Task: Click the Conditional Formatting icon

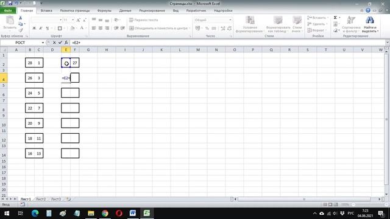Action: click(x=250, y=20)
